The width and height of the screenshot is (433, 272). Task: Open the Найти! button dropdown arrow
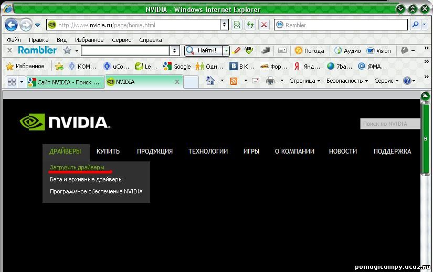coord(226,50)
